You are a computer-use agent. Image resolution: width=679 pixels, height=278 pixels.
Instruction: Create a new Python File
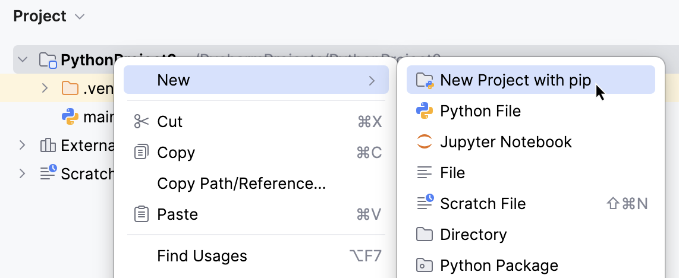click(x=530, y=111)
